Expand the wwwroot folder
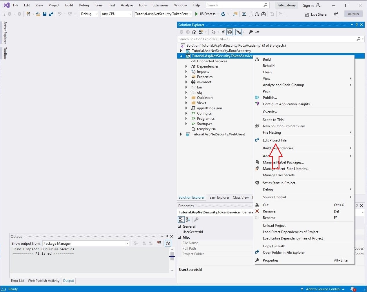 (x=186, y=82)
